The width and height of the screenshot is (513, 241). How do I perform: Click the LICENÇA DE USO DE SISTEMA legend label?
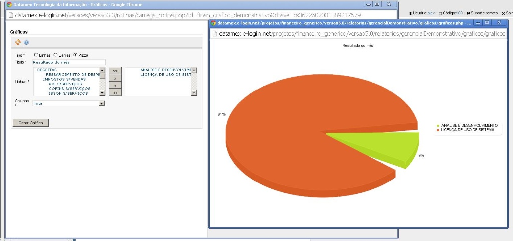click(467, 130)
